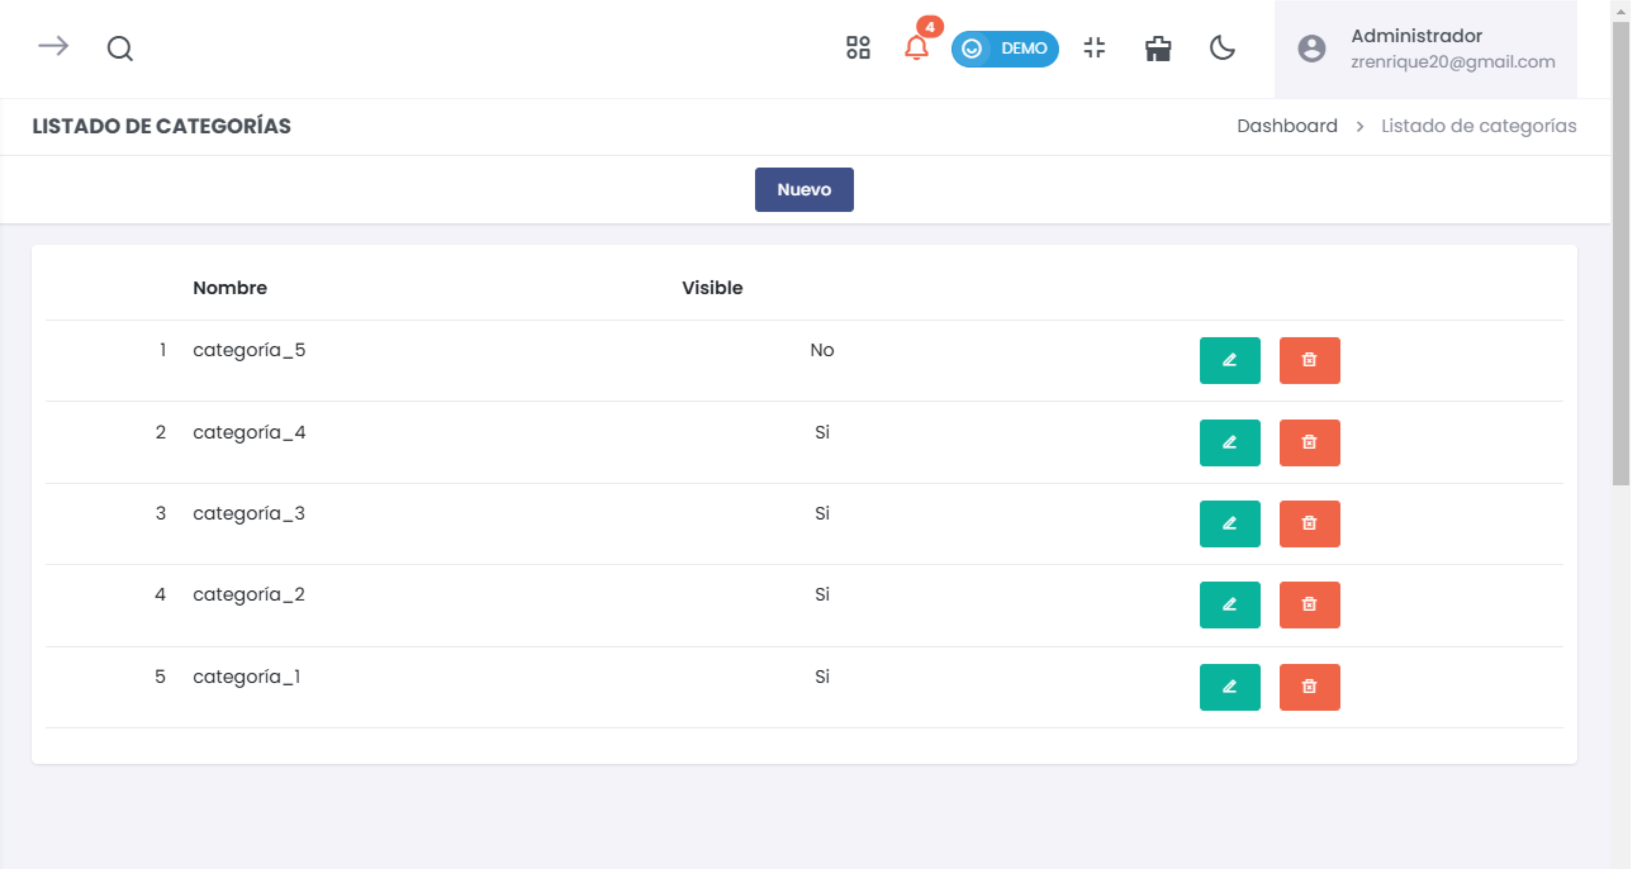
Task: Open the notifications bell with badge 4
Action: point(916,47)
